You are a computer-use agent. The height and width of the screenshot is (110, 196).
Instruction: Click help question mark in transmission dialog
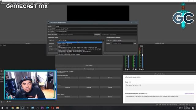pos(131,22)
